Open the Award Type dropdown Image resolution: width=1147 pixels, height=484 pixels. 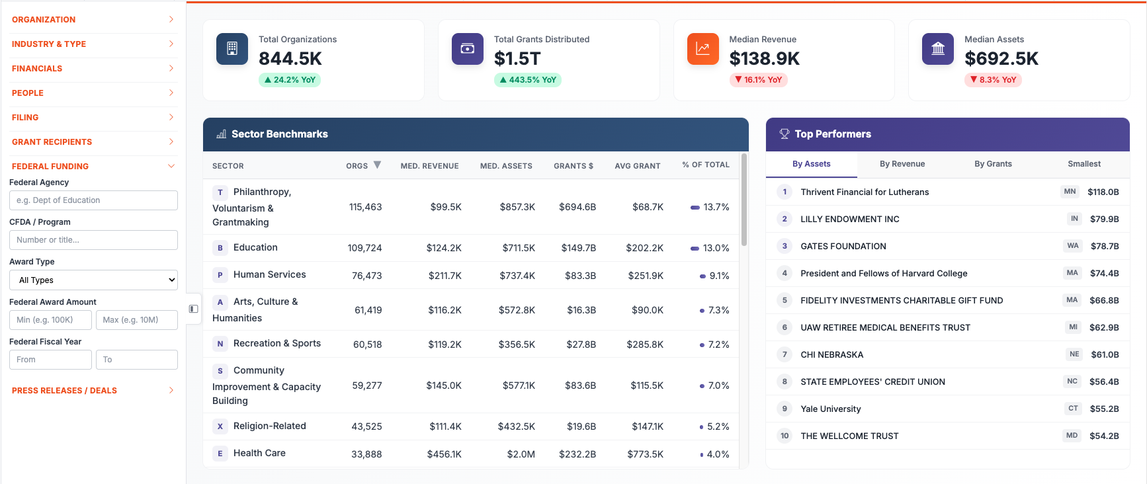click(x=93, y=280)
